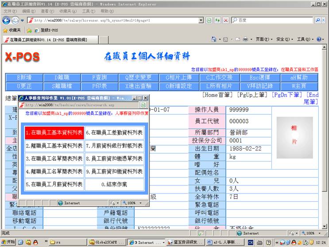
Task: Click the compatibility view icon in address bar
Action: (x=209, y=20)
